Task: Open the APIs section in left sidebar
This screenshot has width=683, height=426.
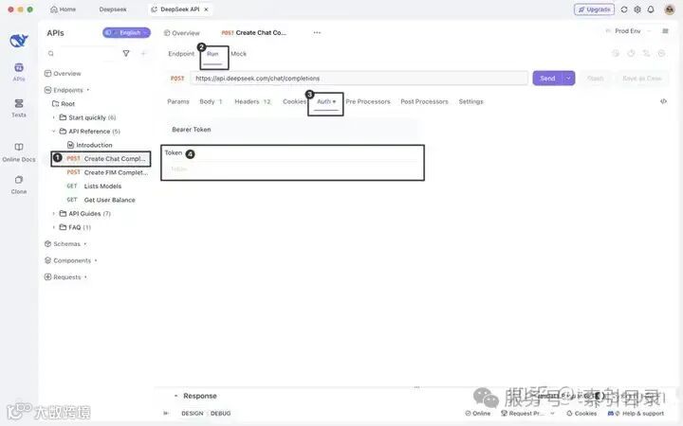Action: (19, 72)
